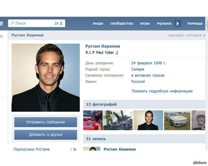Open the люди menu item
208x166 pixels.
98,23
